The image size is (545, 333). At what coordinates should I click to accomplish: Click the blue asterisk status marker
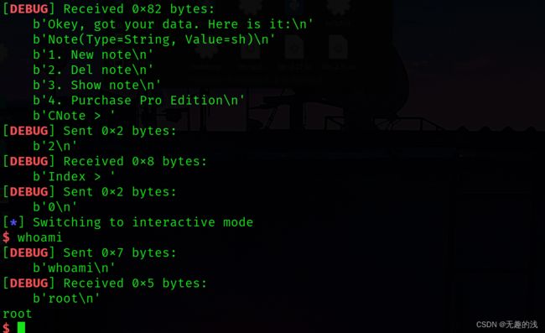pos(13,222)
